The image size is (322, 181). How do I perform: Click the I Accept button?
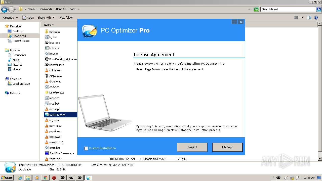tap(227, 147)
